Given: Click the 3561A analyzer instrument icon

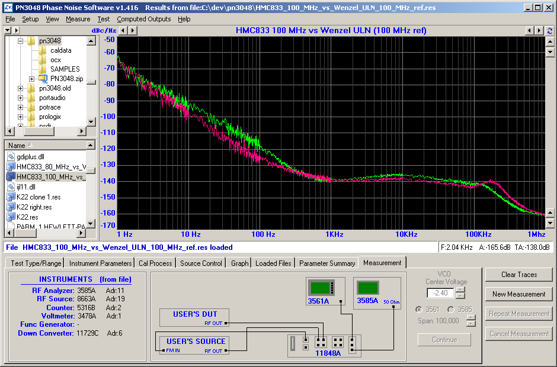Looking at the screenshot, I should coord(322,288).
